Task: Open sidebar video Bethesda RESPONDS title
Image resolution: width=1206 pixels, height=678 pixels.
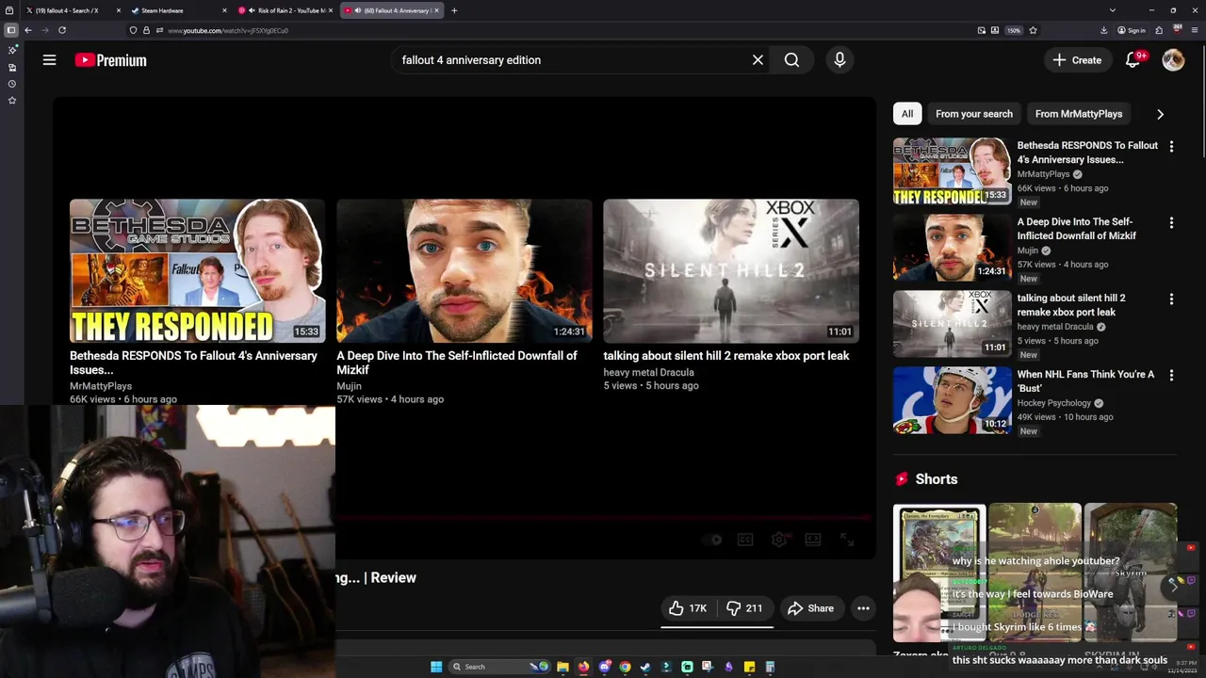Action: (x=1087, y=153)
